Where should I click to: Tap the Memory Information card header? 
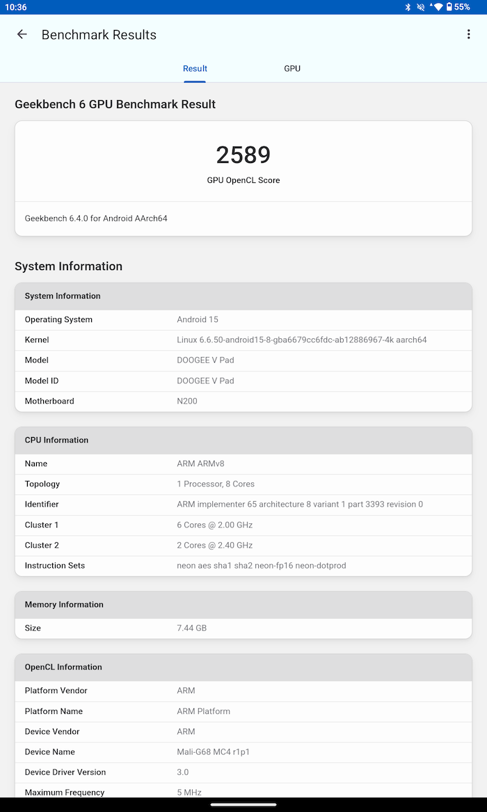[x=243, y=605]
